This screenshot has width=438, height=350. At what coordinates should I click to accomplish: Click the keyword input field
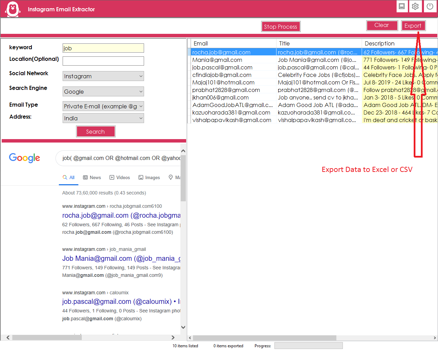point(103,48)
